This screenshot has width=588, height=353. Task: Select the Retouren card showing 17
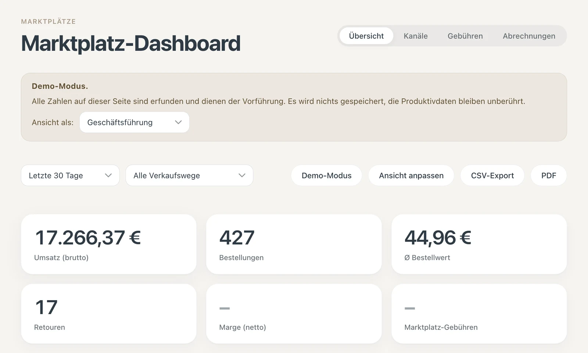109,314
